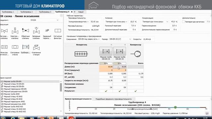Pick the Смотровые стекла icon

pyautogui.click(x=15, y=47)
